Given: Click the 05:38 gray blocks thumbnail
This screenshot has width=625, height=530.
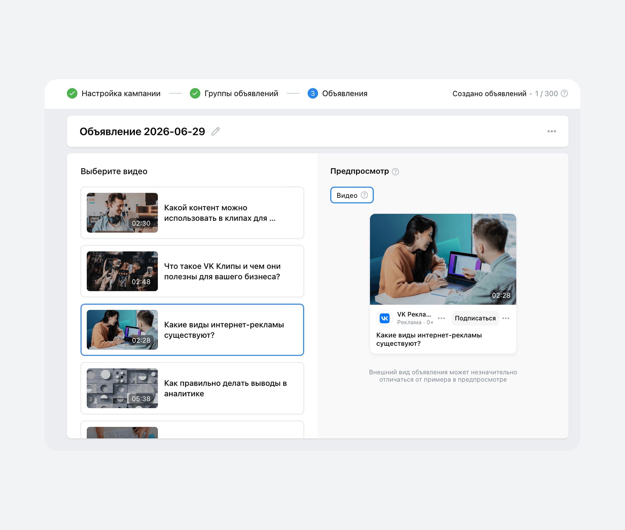Looking at the screenshot, I should click(122, 388).
